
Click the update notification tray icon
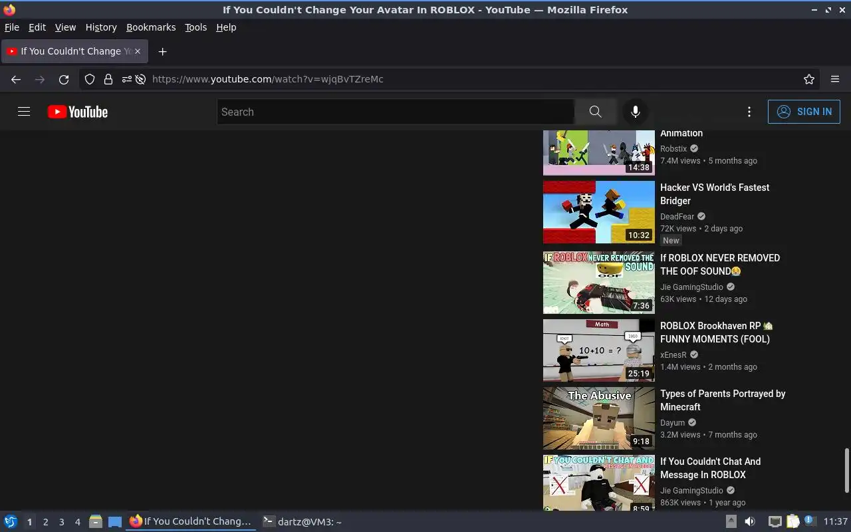coord(810,521)
